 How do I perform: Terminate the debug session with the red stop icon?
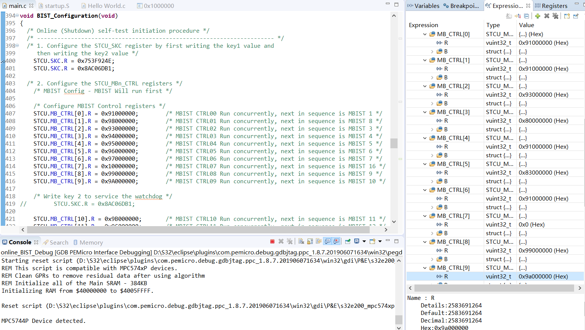[272, 242]
